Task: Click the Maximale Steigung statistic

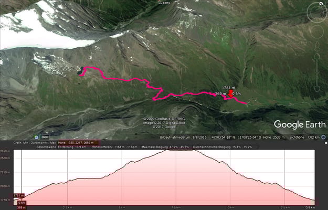Action: pyautogui.click(x=165, y=147)
